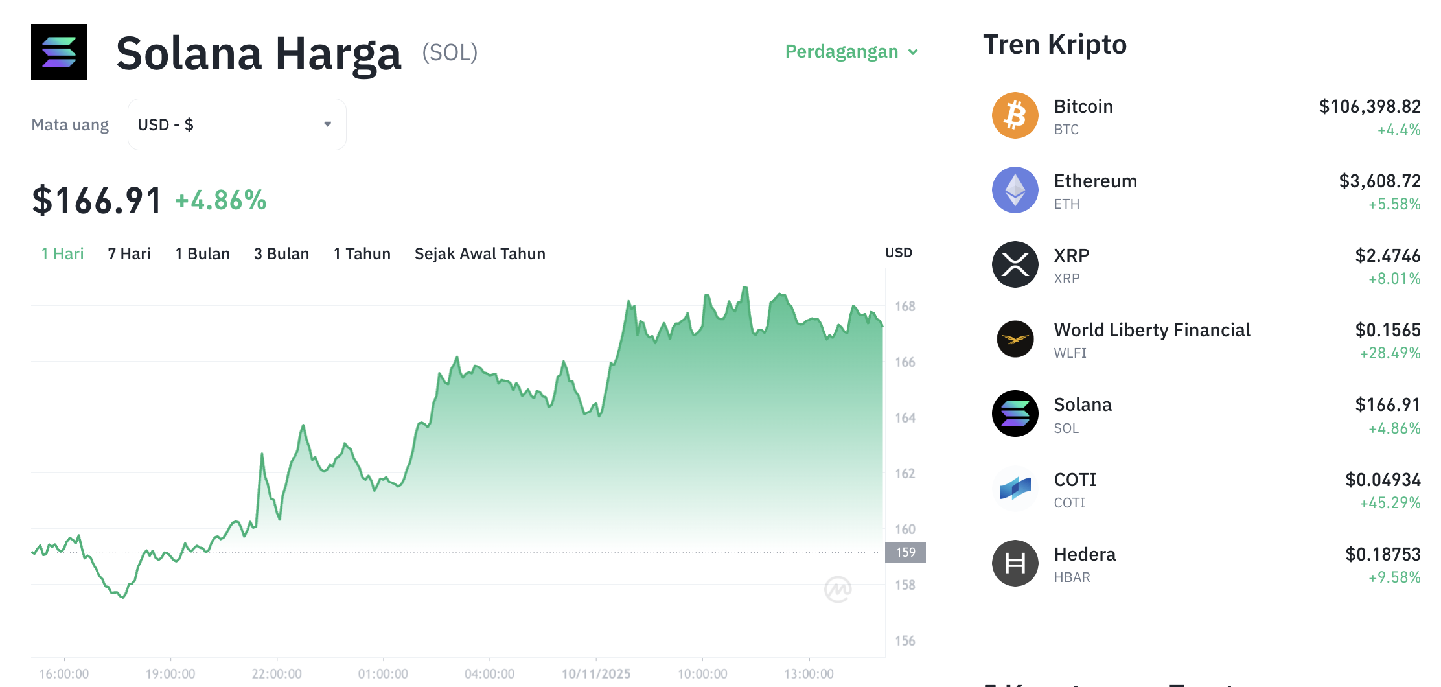Switch to the 7 Hari chart view
The width and height of the screenshot is (1441, 687).
point(129,253)
